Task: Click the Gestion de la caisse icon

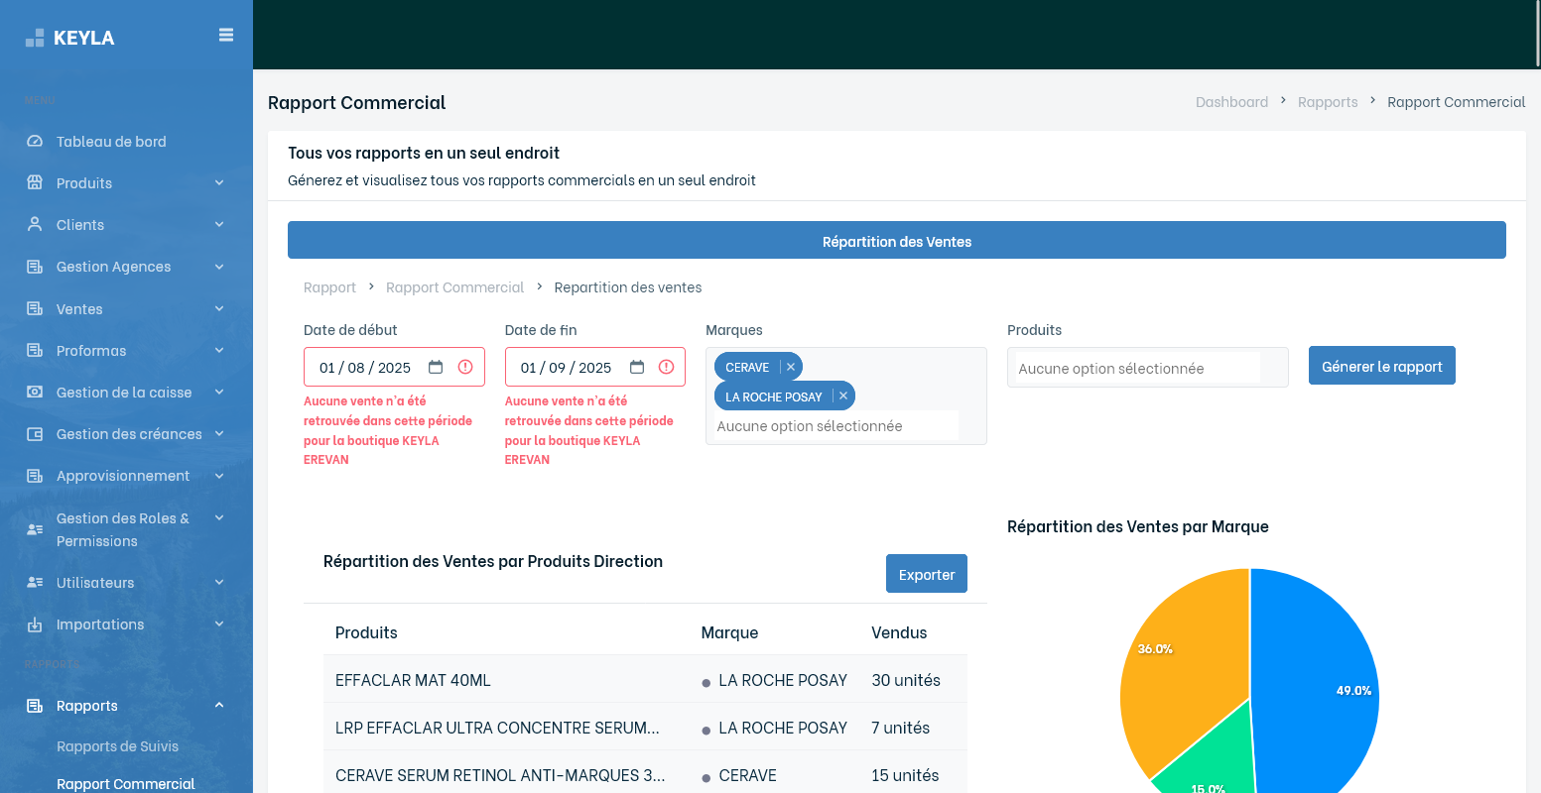Action: (x=35, y=393)
